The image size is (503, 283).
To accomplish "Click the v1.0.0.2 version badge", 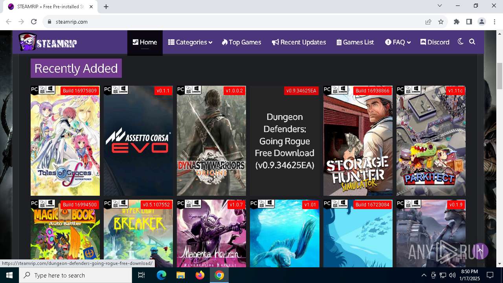I will 234,91.
